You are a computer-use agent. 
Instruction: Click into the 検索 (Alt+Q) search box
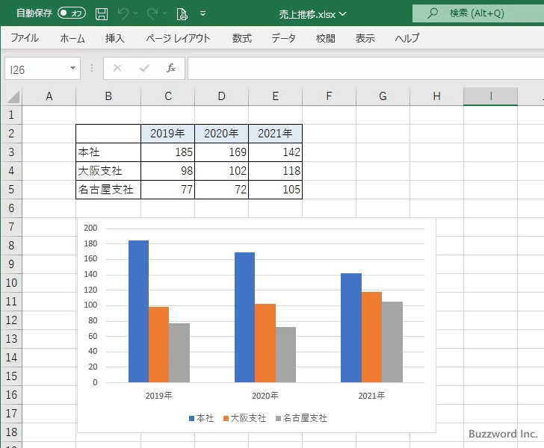pos(478,13)
